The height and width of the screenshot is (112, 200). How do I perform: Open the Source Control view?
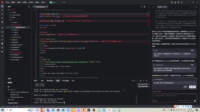[x=2, y=14]
